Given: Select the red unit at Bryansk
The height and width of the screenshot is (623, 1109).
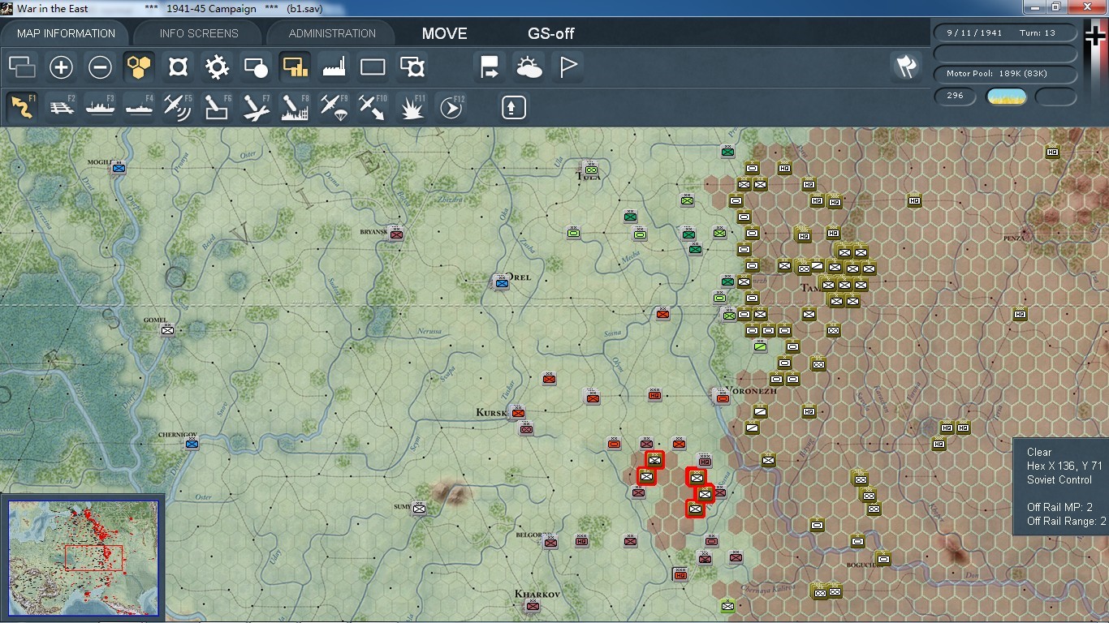Looking at the screenshot, I should (396, 234).
